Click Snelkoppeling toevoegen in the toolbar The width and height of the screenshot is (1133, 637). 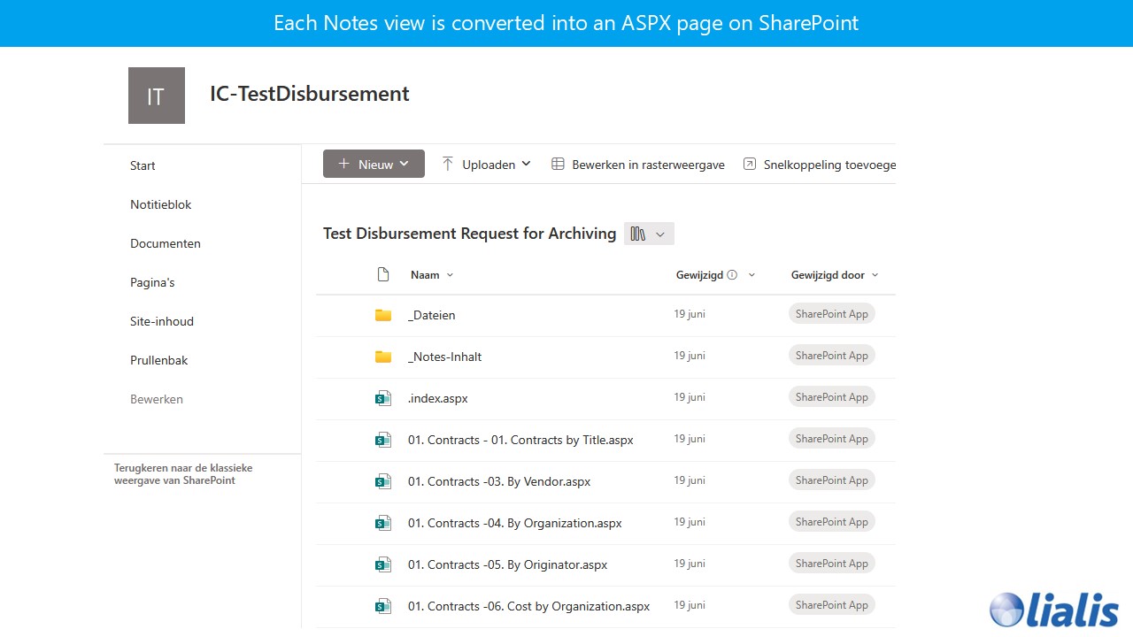(819, 165)
